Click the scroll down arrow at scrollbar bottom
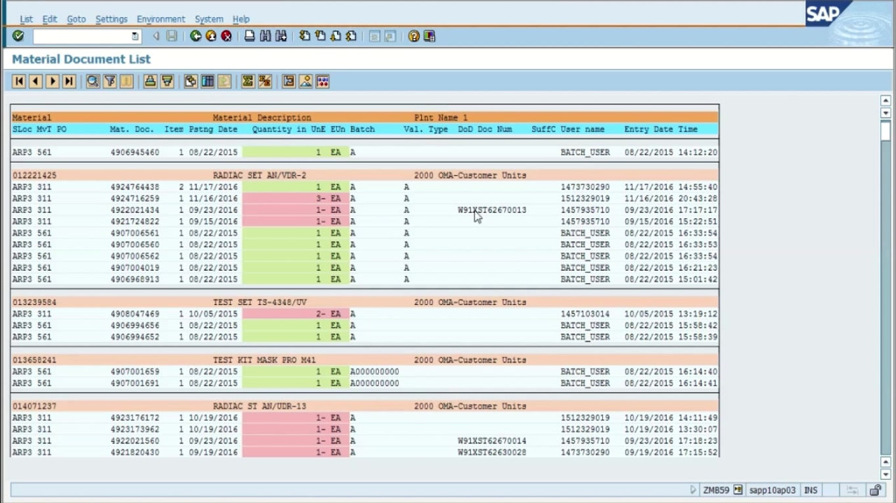Screen dimensions: 896x503 coord(885,474)
